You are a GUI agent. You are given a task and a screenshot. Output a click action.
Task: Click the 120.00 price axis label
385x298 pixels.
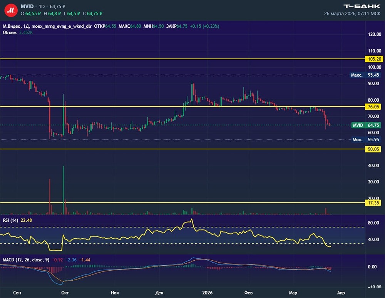[375, 34]
